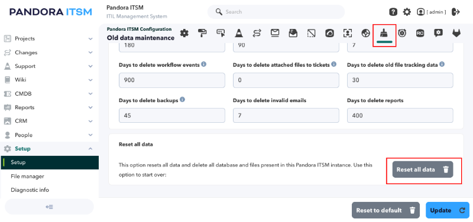This screenshot has height=222, width=473.
Task: Show info for Days to delete backups
Action: (x=182, y=99)
